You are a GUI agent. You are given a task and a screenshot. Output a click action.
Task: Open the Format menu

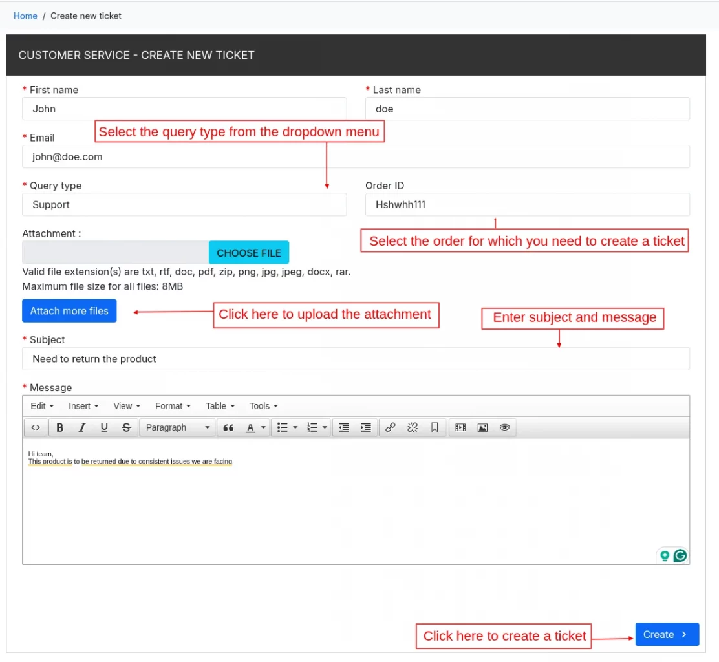173,406
